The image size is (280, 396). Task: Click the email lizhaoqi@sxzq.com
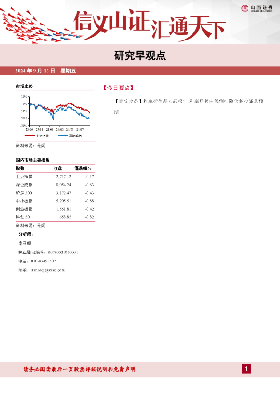click(48, 270)
